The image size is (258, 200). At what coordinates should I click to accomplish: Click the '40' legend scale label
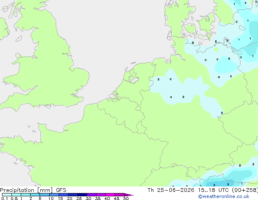(107, 198)
